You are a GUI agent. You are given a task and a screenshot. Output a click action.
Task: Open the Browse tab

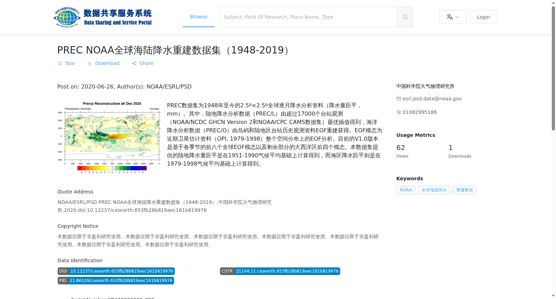(198, 17)
